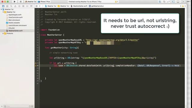
Task: Run the project with the play button
Action: point(15,1)
